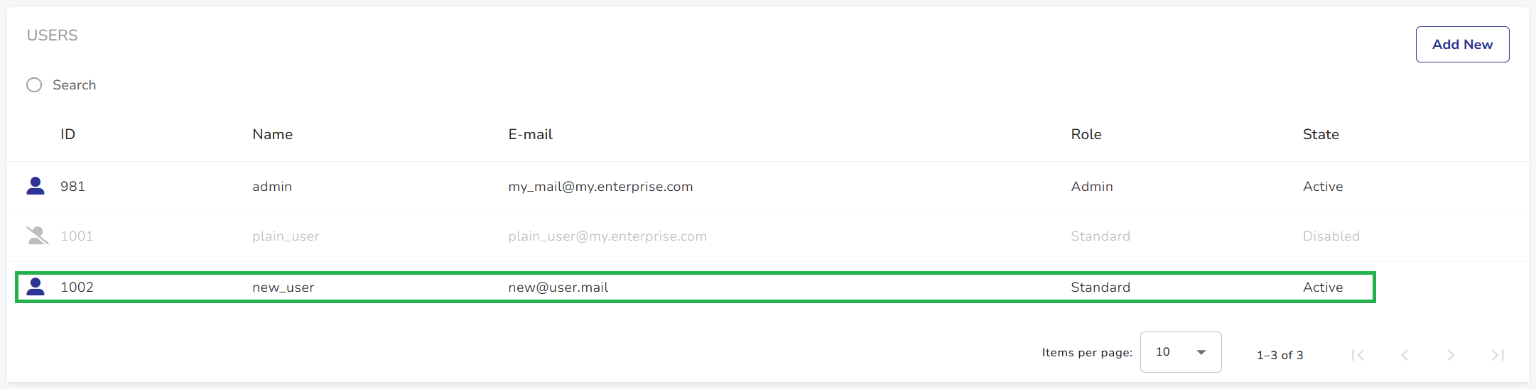Jump to the last page
The width and height of the screenshot is (1536, 389).
pos(1498,355)
